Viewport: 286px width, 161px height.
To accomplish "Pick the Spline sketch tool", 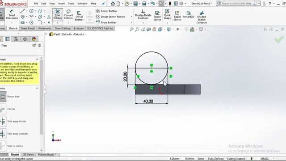I will (40, 11).
